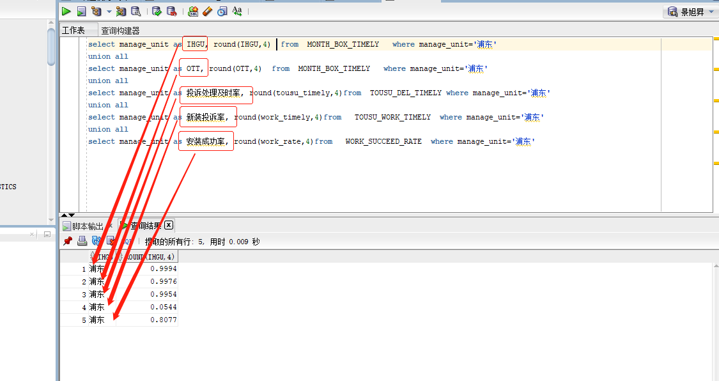This screenshot has width=719, height=381.
Task: Expand the Explain Plan dropdown arrow
Action: [109, 12]
